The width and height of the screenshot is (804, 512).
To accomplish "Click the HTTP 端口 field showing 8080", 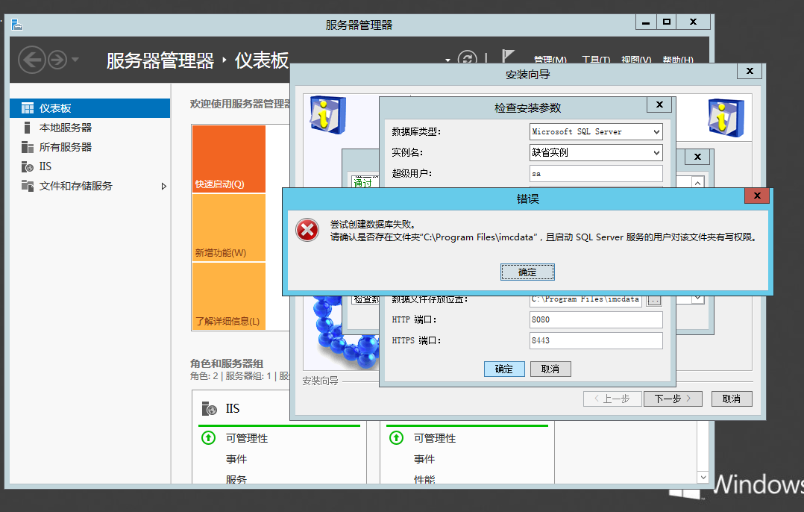I will (596, 319).
